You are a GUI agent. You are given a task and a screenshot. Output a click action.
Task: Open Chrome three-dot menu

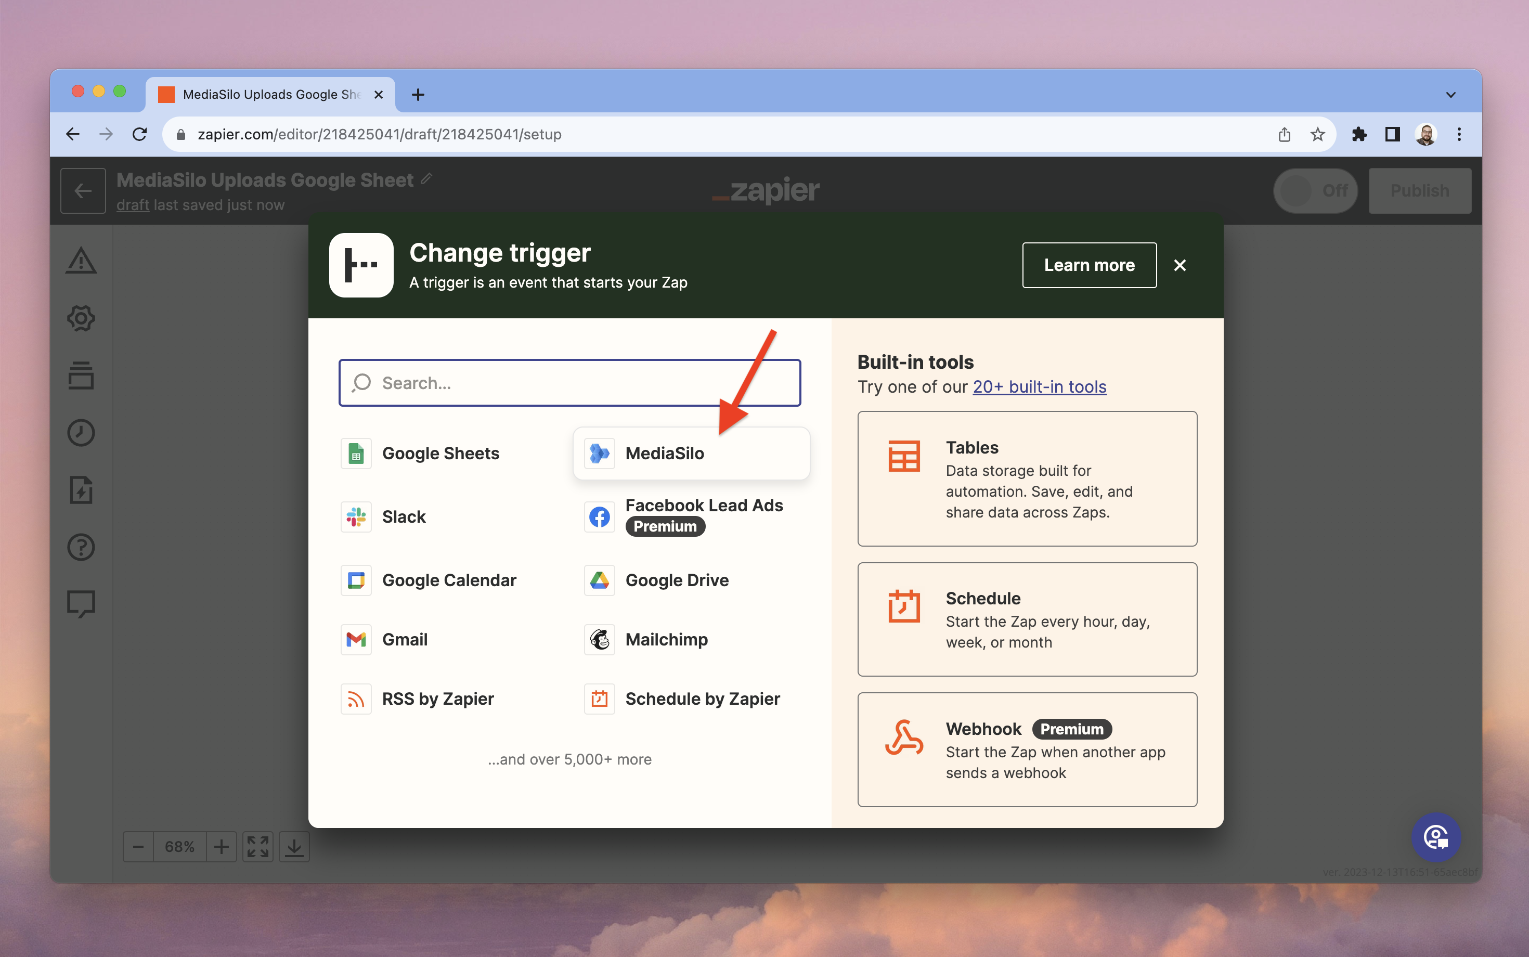pyautogui.click(x=1459, y=134)
